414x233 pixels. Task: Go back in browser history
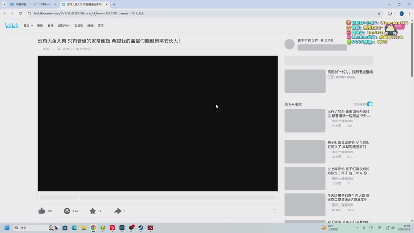tap(5, 13)
